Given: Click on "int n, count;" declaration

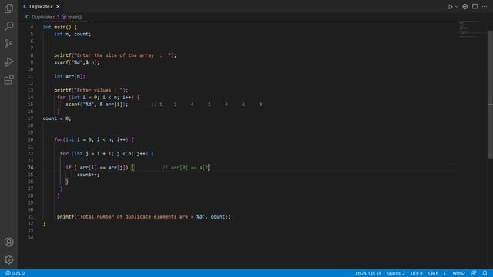Looking at the screenshot, I should 72,34.
